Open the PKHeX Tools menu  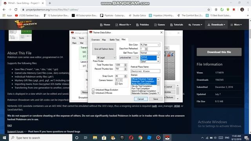coord(81,38)
